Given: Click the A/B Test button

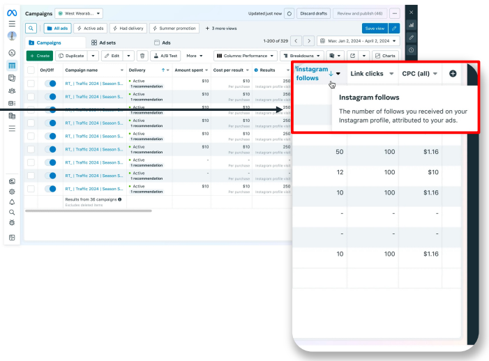Looking at the screenshot, I should point(165,56).
